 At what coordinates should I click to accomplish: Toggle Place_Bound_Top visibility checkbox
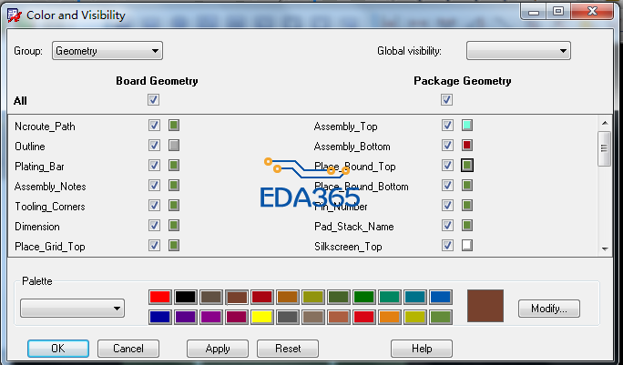[x=447, y=166]
